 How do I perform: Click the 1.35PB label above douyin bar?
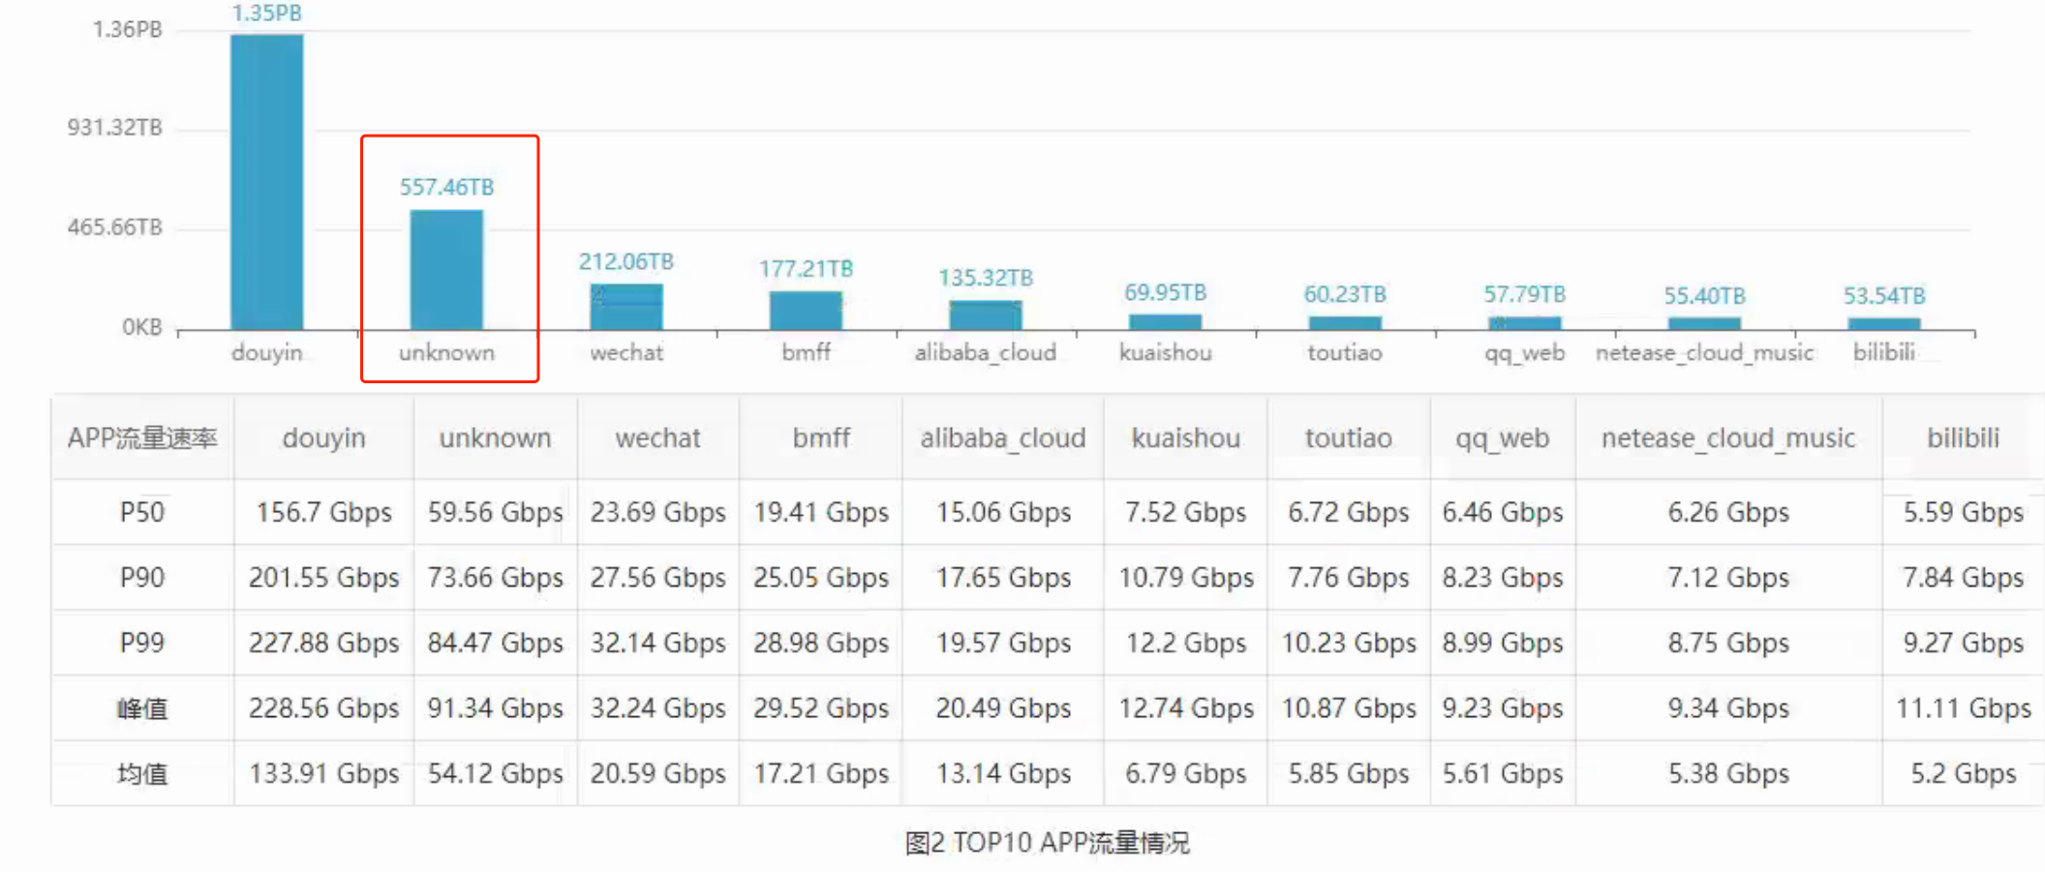pyautogui.click(x=266, y=14)
